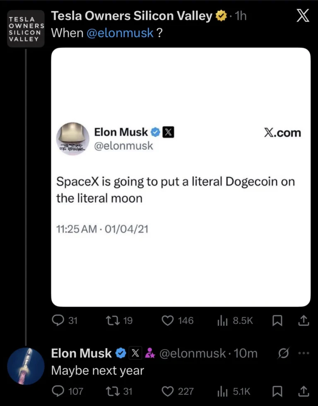Repost Elon Musk's 'Maybe next year' reply

[x=113, y=391]
